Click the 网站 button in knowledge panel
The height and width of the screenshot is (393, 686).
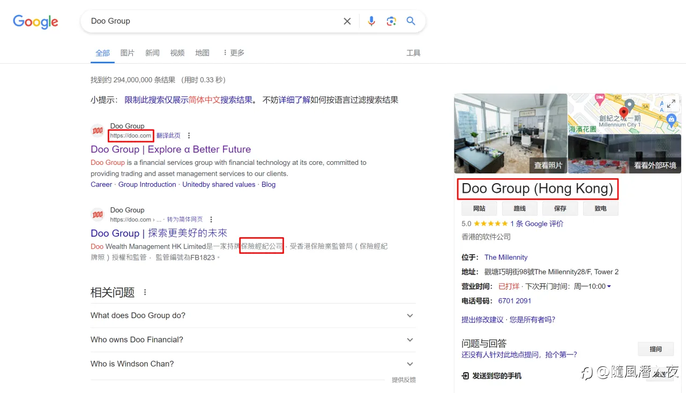click(x=479, y=208)
